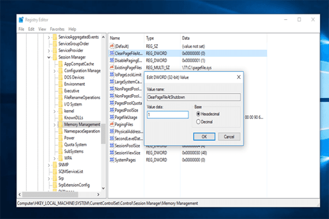Open the Help menu
329x219 pixels.
click(x=72, y=29)
